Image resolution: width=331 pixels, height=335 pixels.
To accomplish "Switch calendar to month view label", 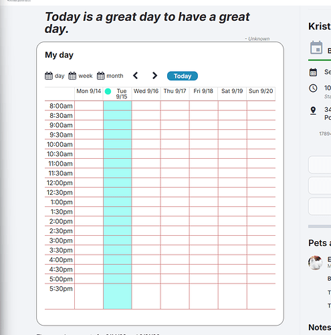I will tap(115, 76).
